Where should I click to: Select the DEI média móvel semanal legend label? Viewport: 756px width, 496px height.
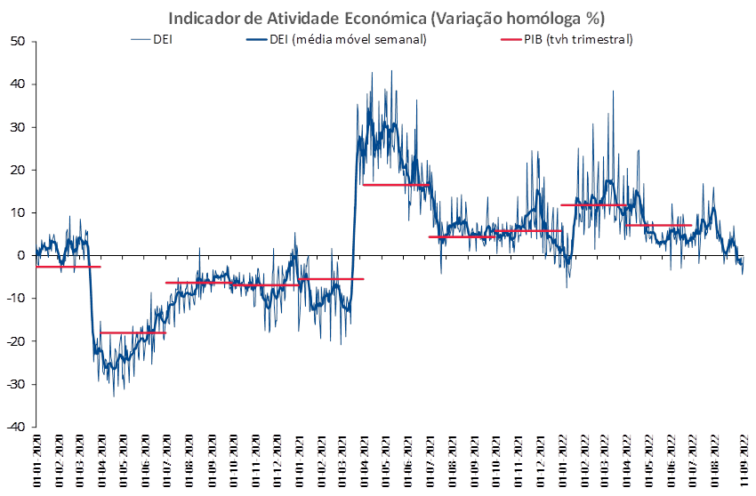point(348,39)
